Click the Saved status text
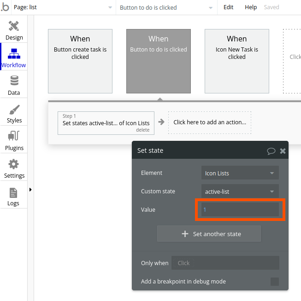 click(271, 7)
